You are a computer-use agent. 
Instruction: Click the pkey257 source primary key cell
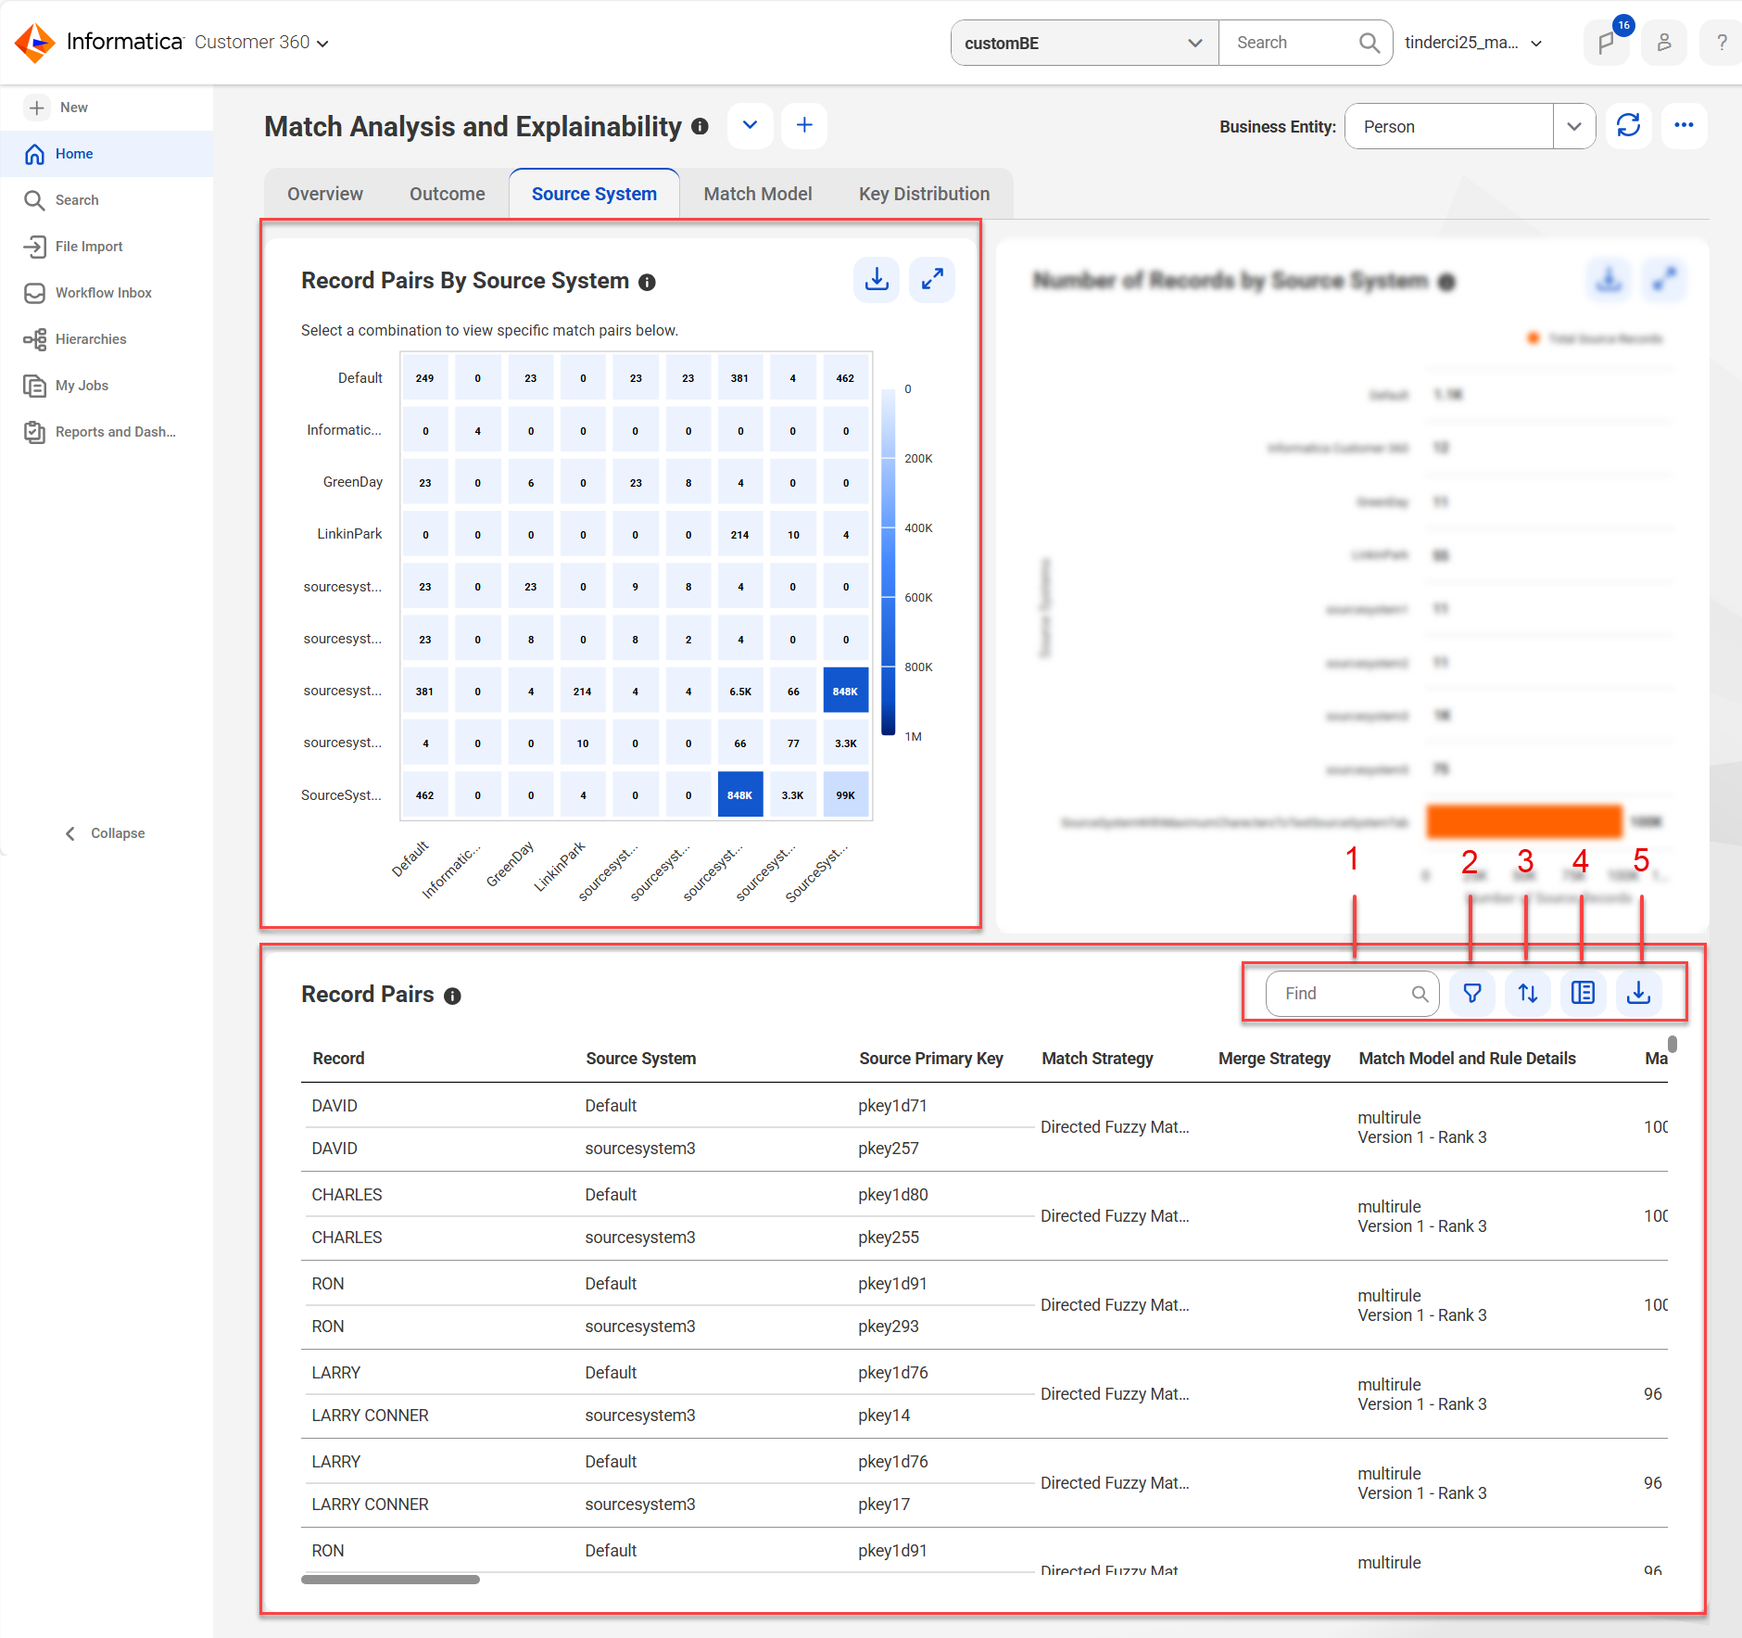[888, 1149]
